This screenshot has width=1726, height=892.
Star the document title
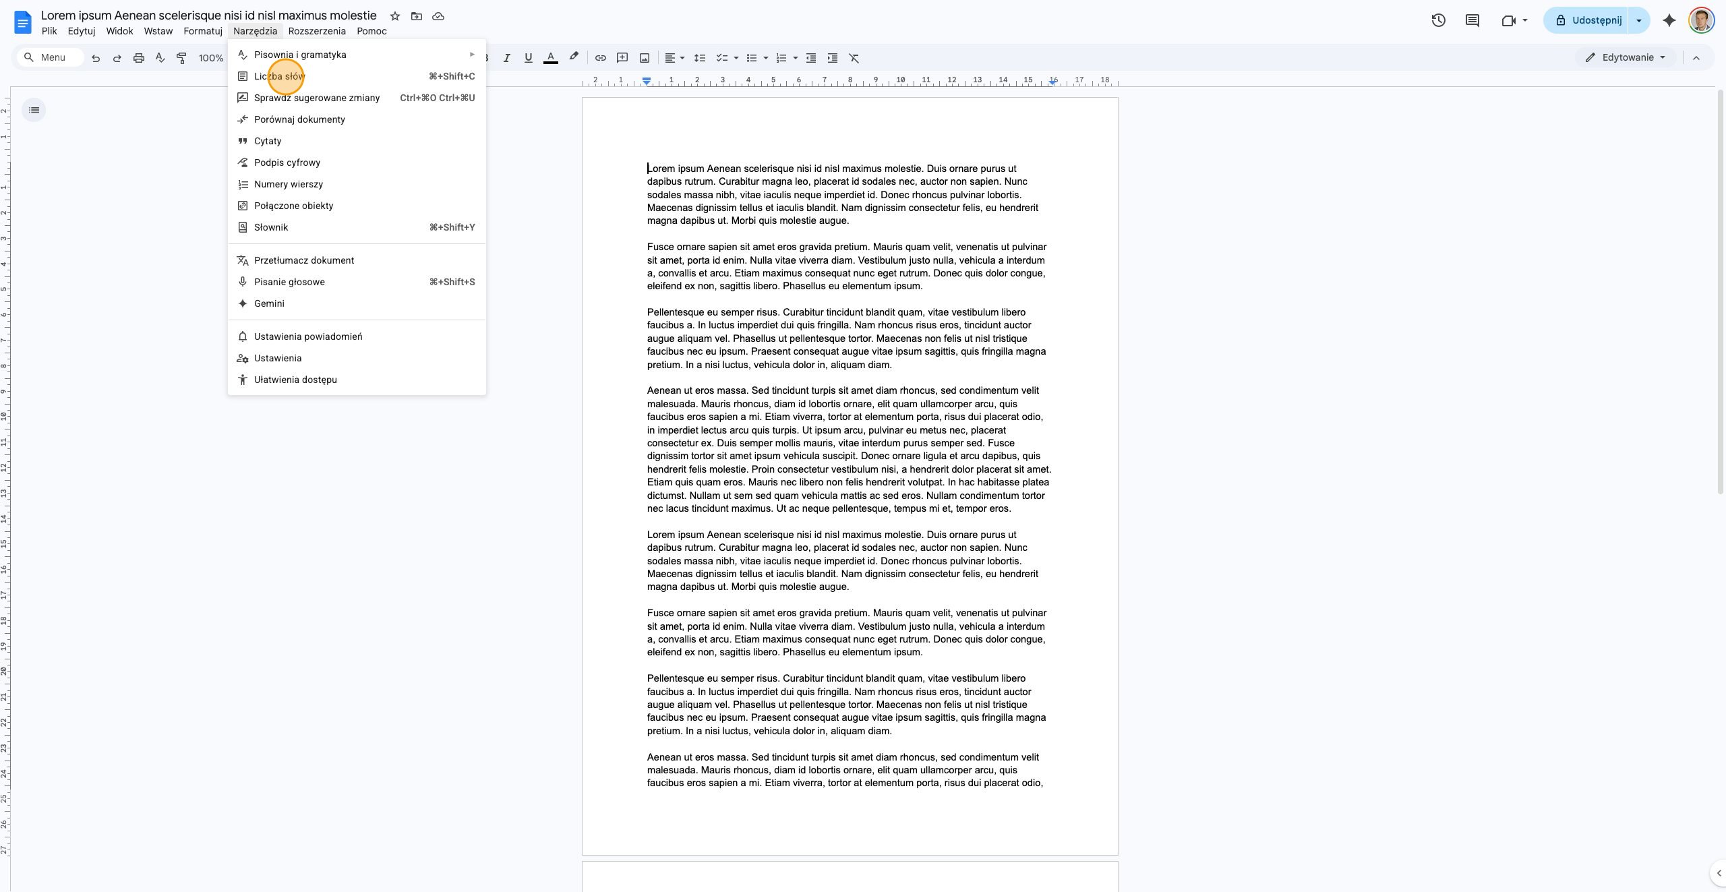pyautogui.click(x=395, y=16)
